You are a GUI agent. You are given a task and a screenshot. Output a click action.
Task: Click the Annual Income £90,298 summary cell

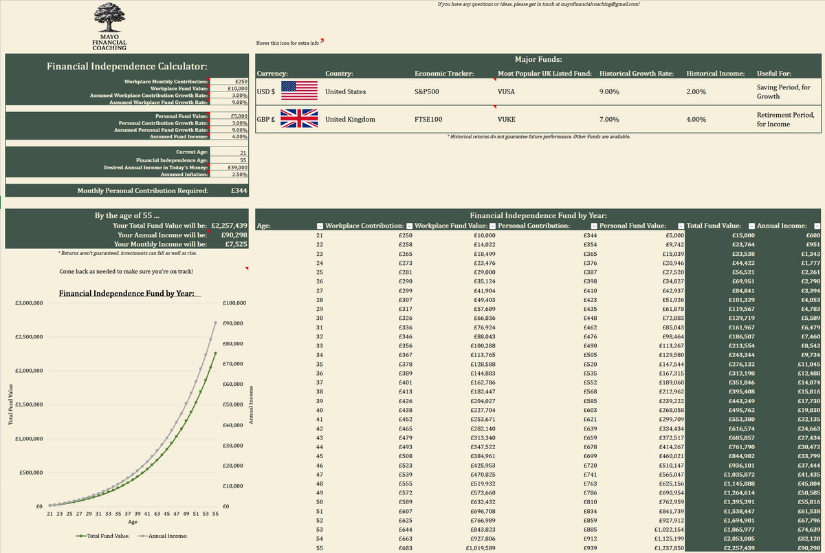click(229, 235)
